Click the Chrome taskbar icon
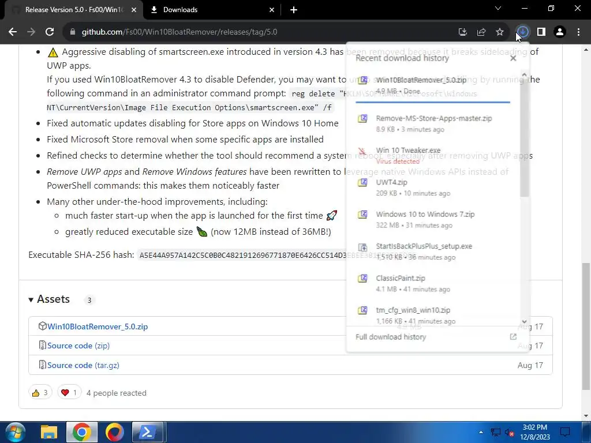Viewport: 591px width, 443px height. (x=82, y=432)
